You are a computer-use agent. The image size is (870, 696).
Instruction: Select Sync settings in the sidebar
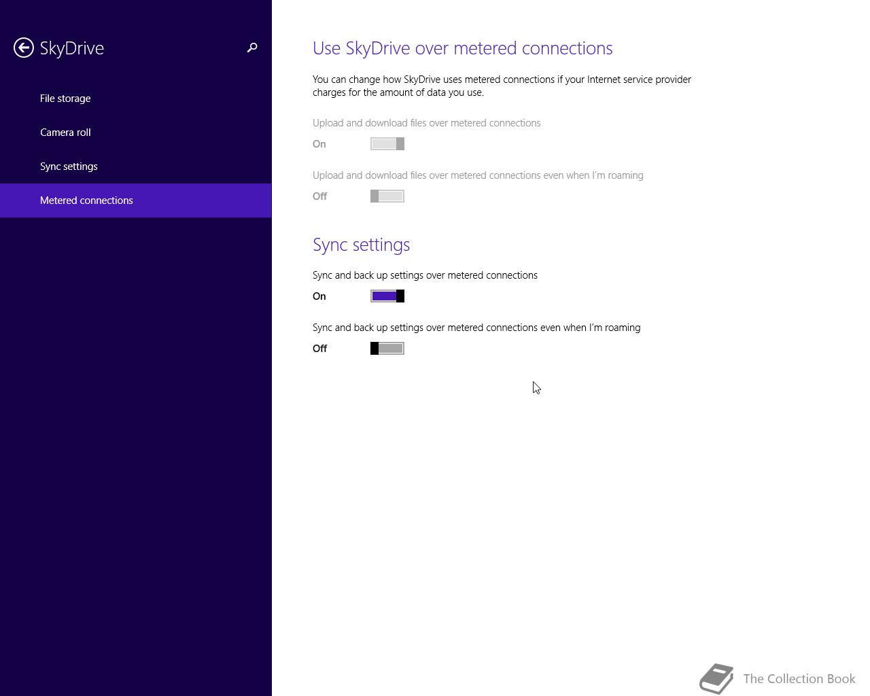click(x=135, y=167)
